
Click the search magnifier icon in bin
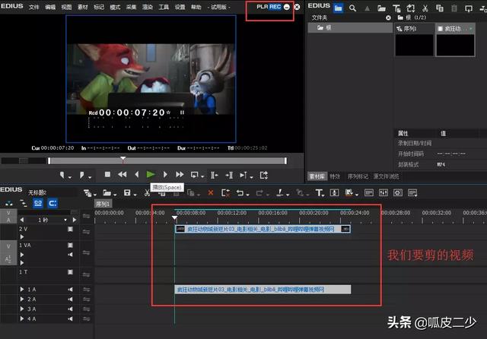pos(355,8)
